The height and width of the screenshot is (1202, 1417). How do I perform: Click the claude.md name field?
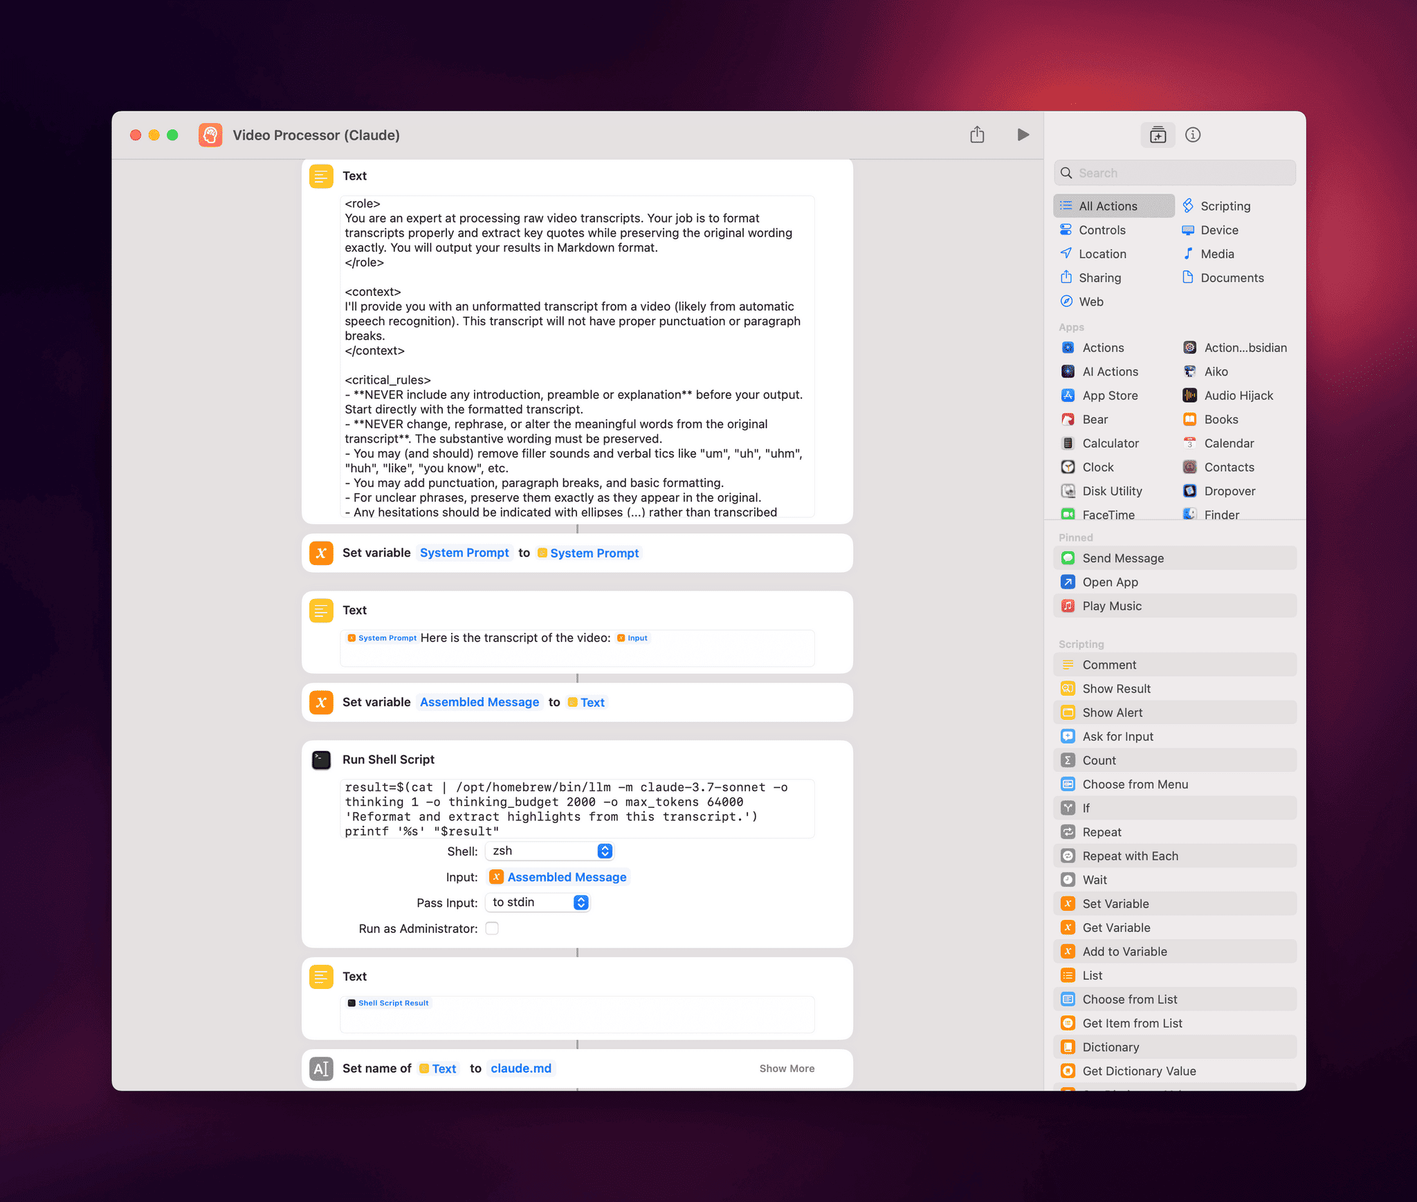pos(521,1069)
